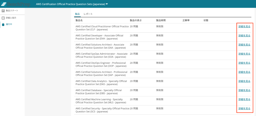
Task: Click the 製品時間 column header
Action: tap(161, 20)
